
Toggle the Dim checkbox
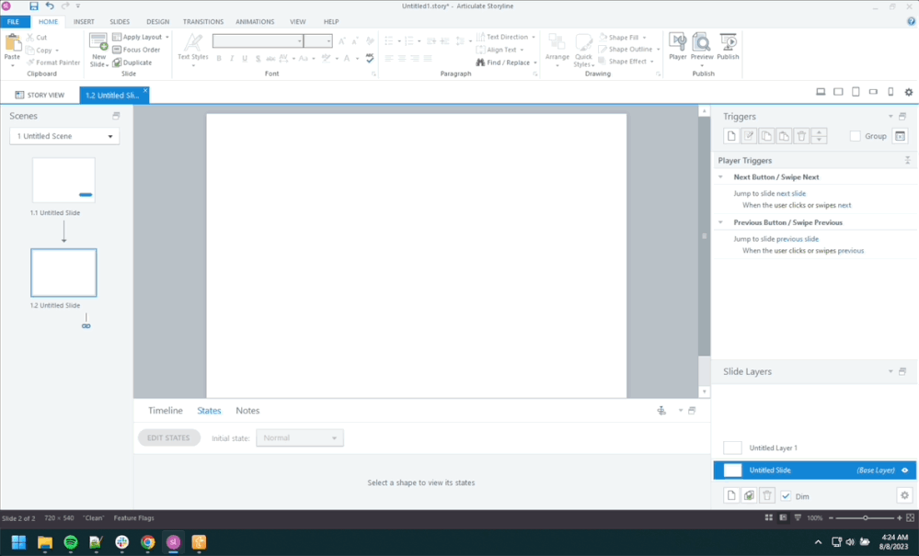pyautogui.click(x=786, y=496)
